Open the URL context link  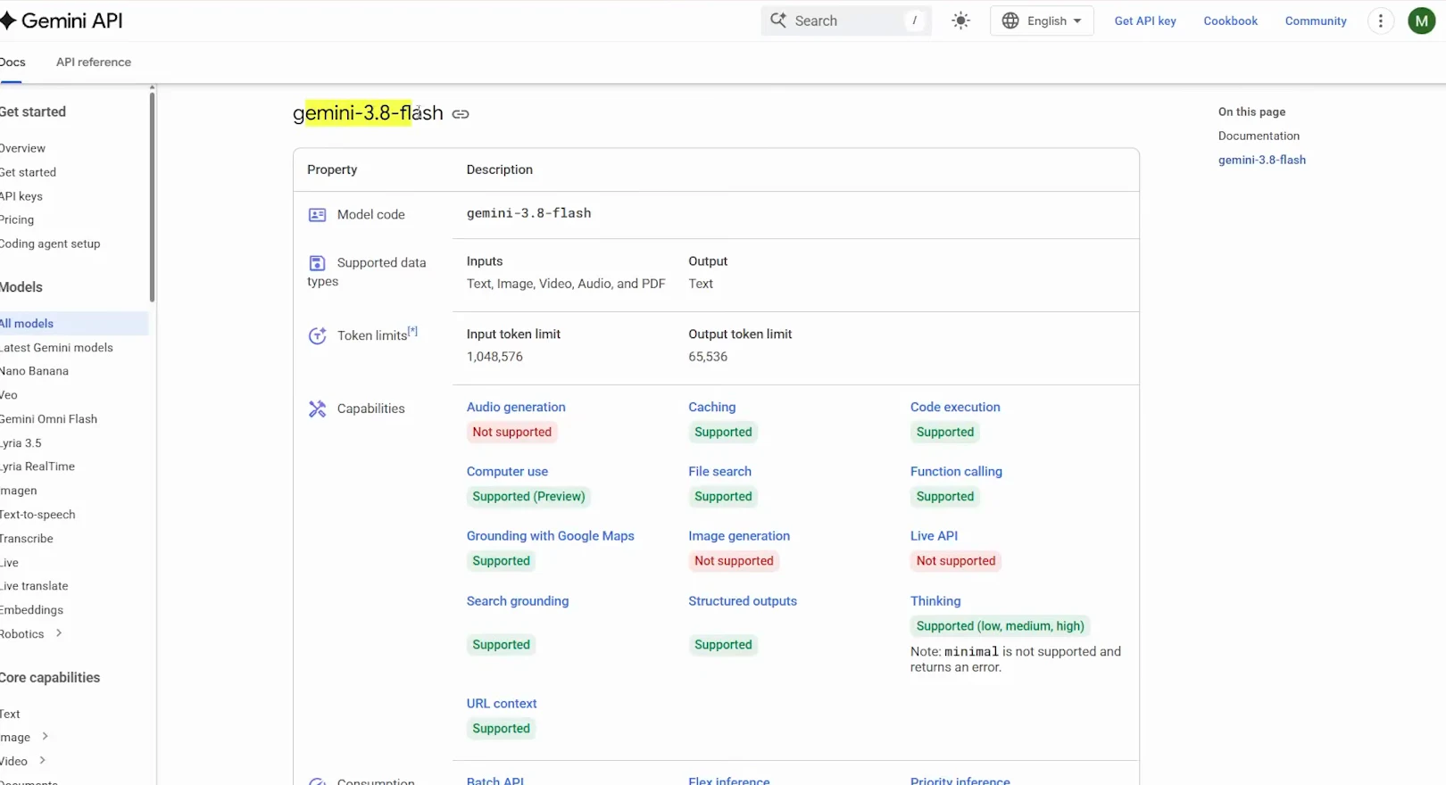(x=502, y=704)
